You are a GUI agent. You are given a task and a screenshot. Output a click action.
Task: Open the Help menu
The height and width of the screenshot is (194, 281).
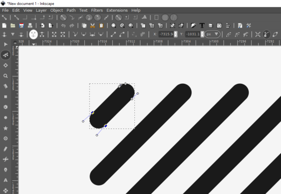136,10
